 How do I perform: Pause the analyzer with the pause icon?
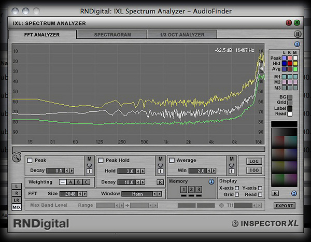(x=298, y=34)
